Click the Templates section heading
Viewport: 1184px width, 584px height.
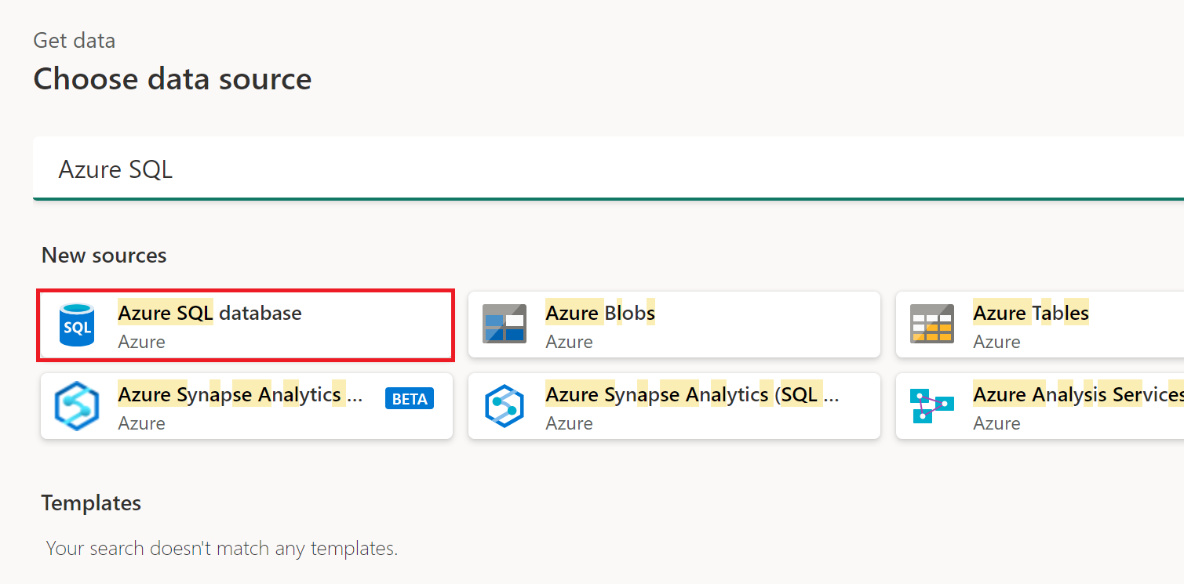91,502
